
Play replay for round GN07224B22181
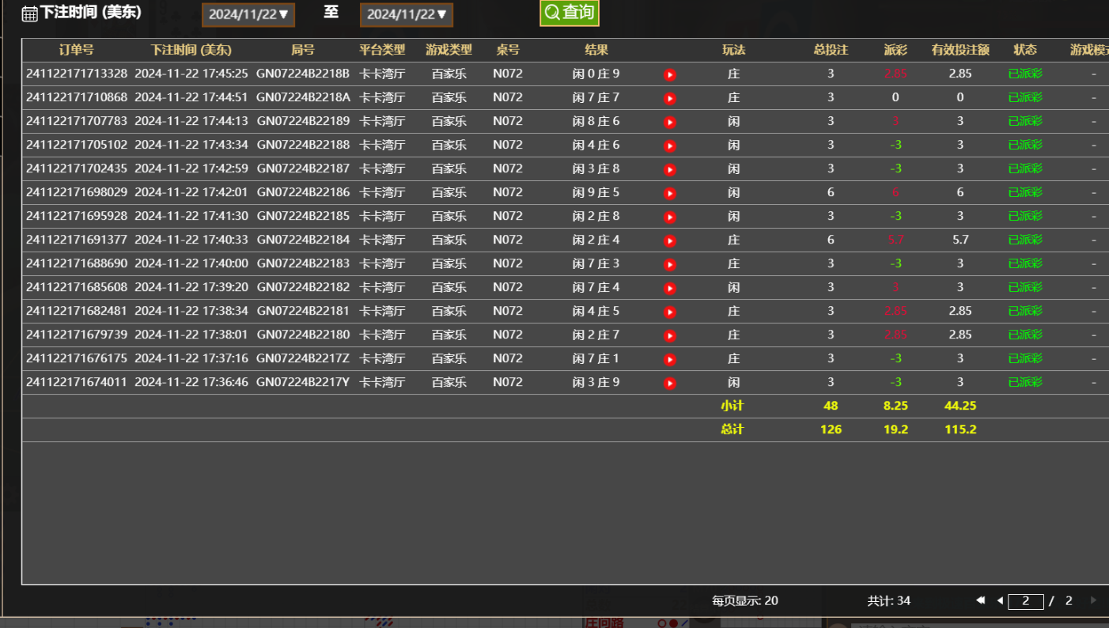(670, 312)
